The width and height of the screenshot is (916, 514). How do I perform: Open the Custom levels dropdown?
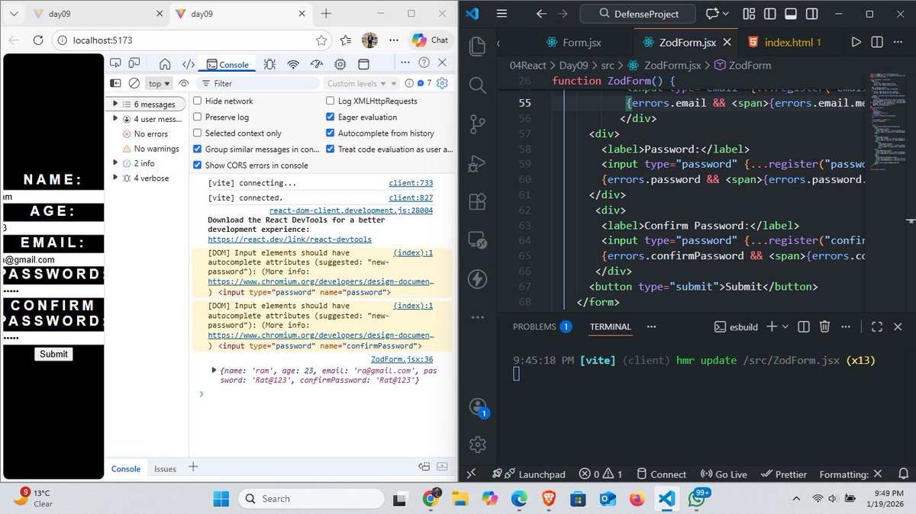click(362, 83)
